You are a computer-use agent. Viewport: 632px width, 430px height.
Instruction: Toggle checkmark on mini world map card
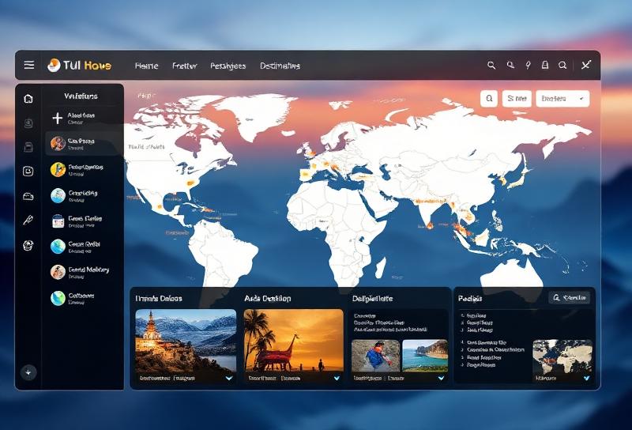pyautogui.click(x=585, y=379)
